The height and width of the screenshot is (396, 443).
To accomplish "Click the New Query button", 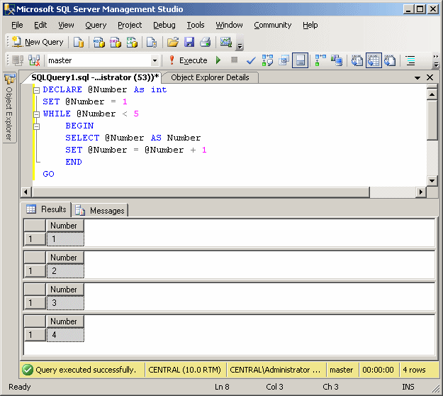I will pos(38,42).
